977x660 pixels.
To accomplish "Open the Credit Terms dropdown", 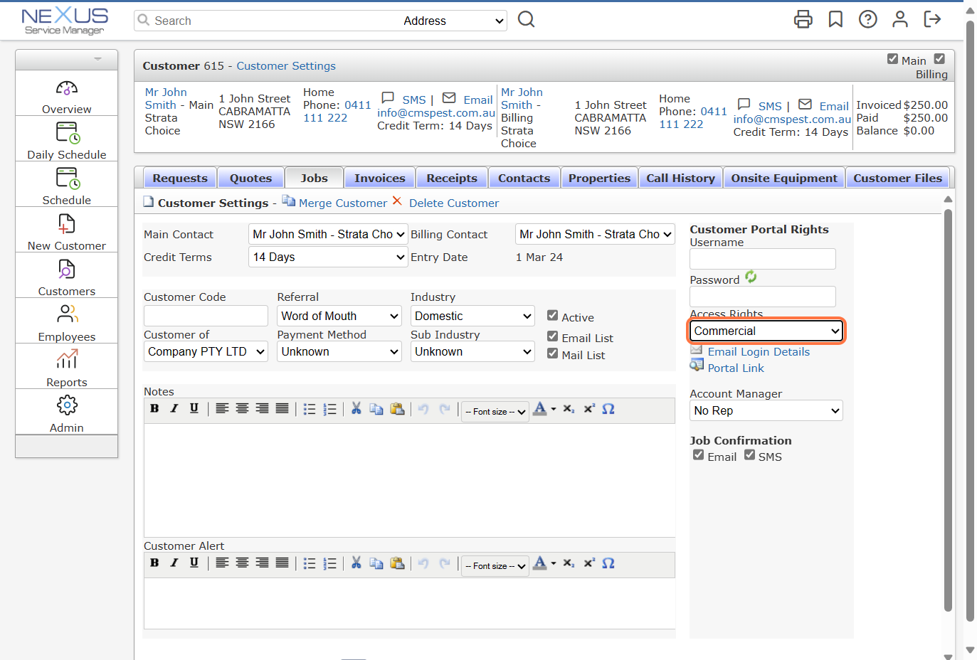I will pos(329,257).
